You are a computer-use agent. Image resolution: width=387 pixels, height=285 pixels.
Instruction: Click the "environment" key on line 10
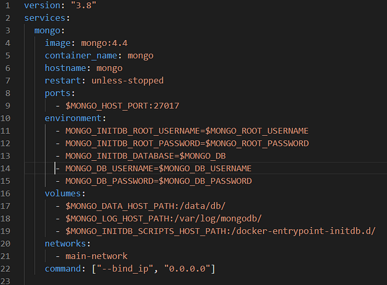[73, 118]
